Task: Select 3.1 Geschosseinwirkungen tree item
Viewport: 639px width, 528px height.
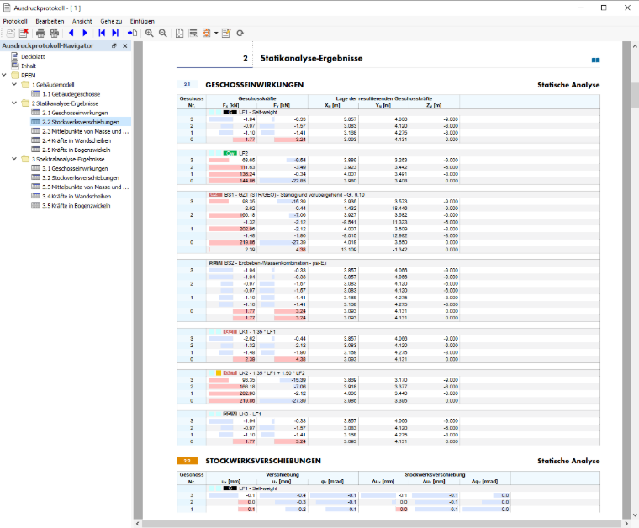Action: pos(75,168)
